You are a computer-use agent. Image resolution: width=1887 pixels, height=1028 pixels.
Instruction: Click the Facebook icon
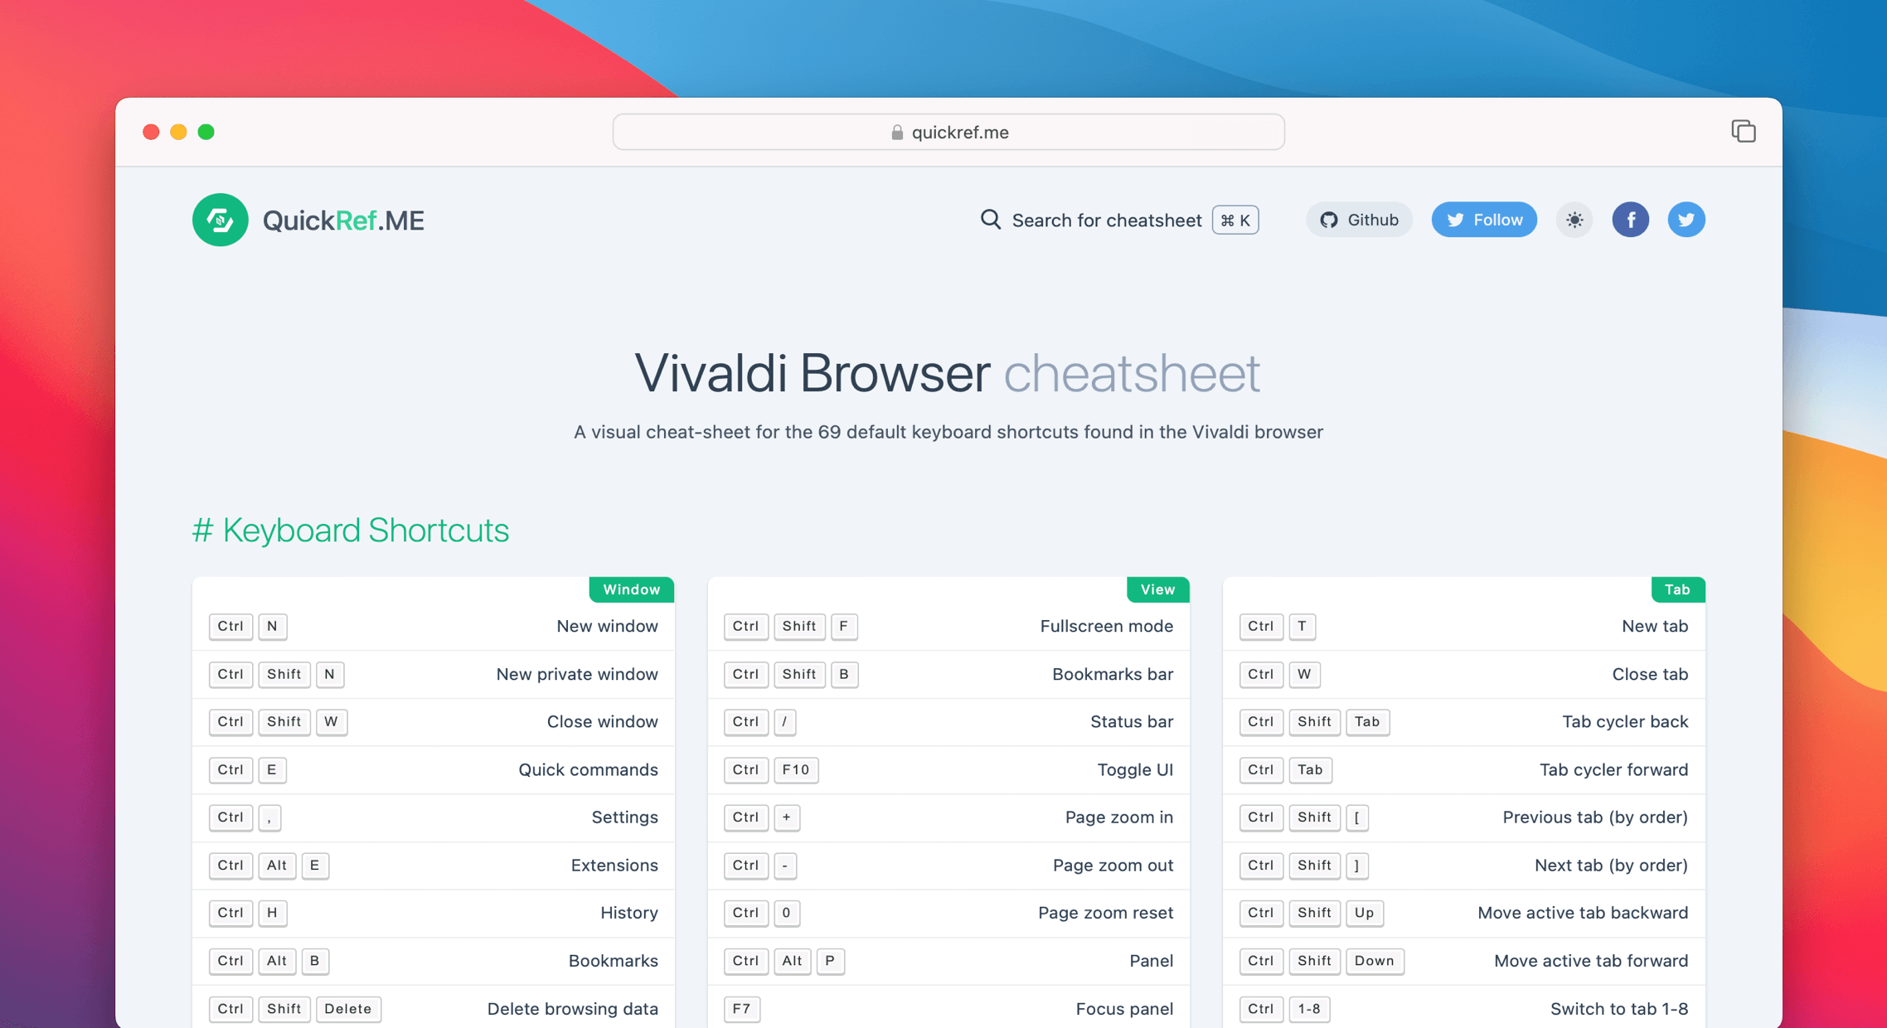tap(1632, 219)
